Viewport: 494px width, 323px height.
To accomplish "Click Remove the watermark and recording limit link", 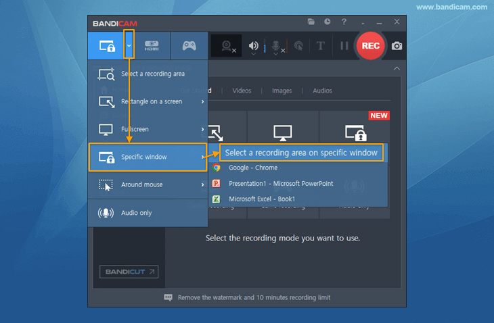I will pos(254,297).
